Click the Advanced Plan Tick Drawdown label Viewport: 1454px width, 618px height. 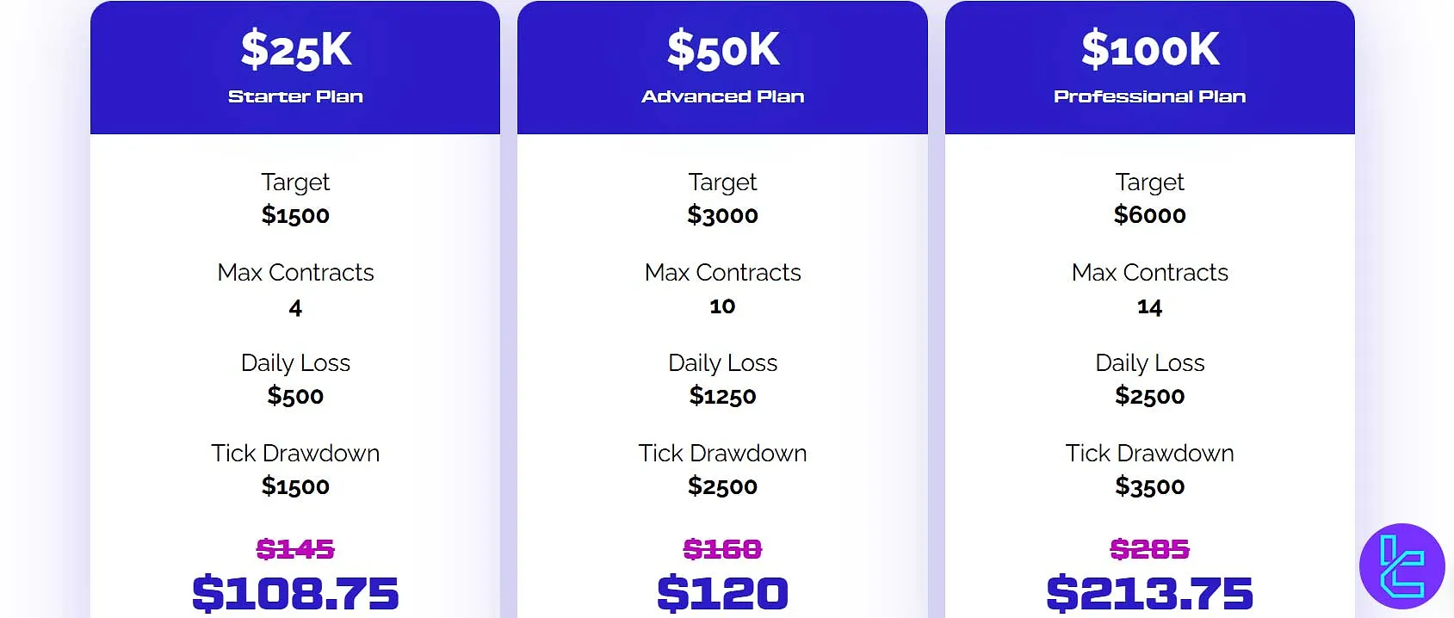(x=722, y=453)
